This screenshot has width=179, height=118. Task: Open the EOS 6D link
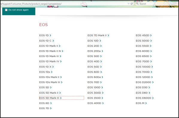pyautogui.click(x=45, y=103)
